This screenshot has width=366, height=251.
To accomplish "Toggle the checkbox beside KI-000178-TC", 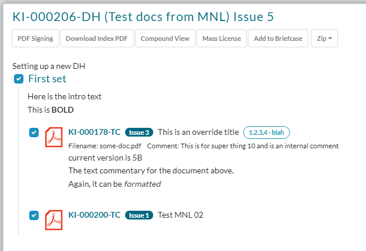I will [x=34, y=133].
